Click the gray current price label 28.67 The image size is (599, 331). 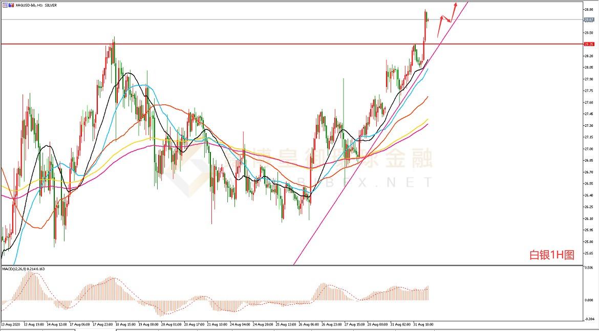point(589,20)
